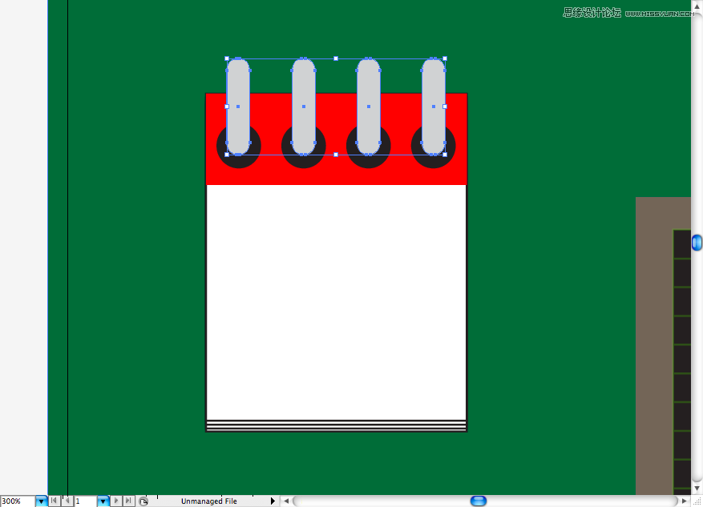The width and height of the screenshot is (703, 507).
Task: Click the vertical scrollbar up arrow
Action: tap(697, 6)
